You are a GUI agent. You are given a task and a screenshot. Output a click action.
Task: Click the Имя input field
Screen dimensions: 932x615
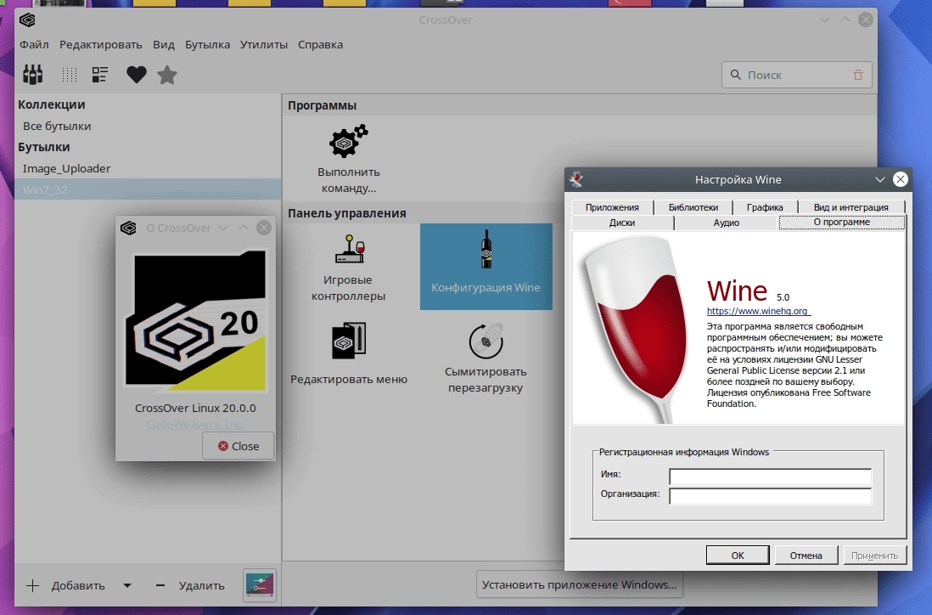(771, 477)
